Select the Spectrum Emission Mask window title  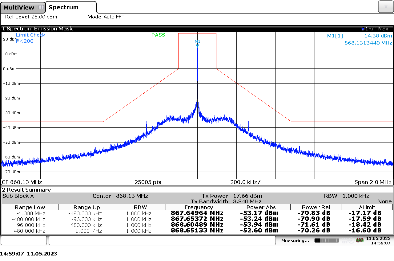click(x=38, y=29)
